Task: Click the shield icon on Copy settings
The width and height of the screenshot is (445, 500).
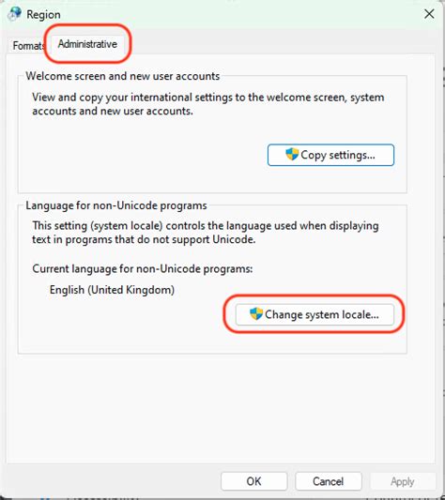Action: [x=292, y=155]
